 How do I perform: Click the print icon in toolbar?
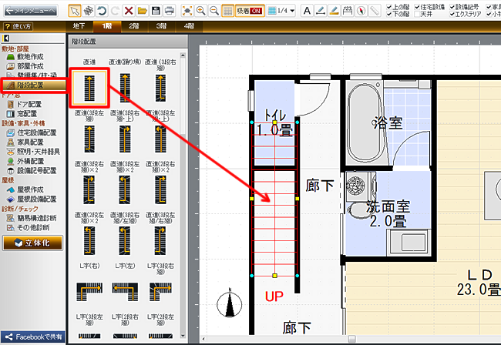pyautogui.click(x=169, y=11)
